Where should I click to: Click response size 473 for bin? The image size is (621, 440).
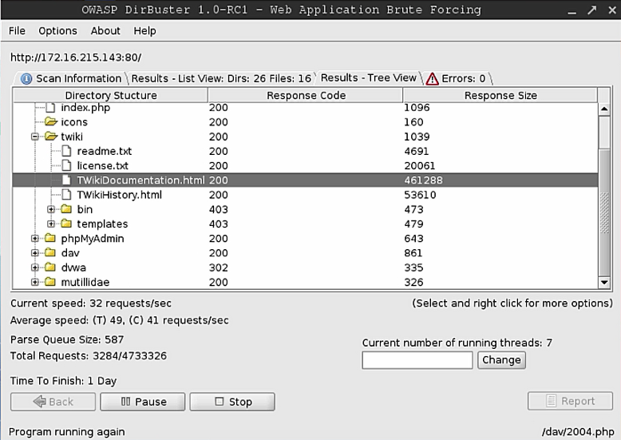413,209
